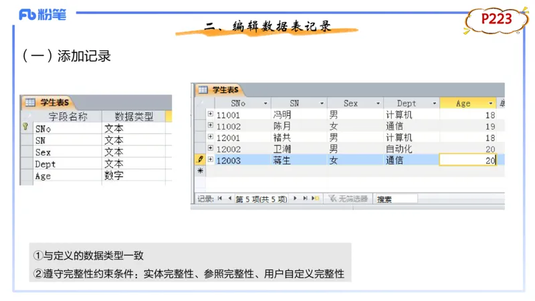The image size is (535, 301).
Task: Click the pencil edit indicator on row 12003
Action: (200, 159)
